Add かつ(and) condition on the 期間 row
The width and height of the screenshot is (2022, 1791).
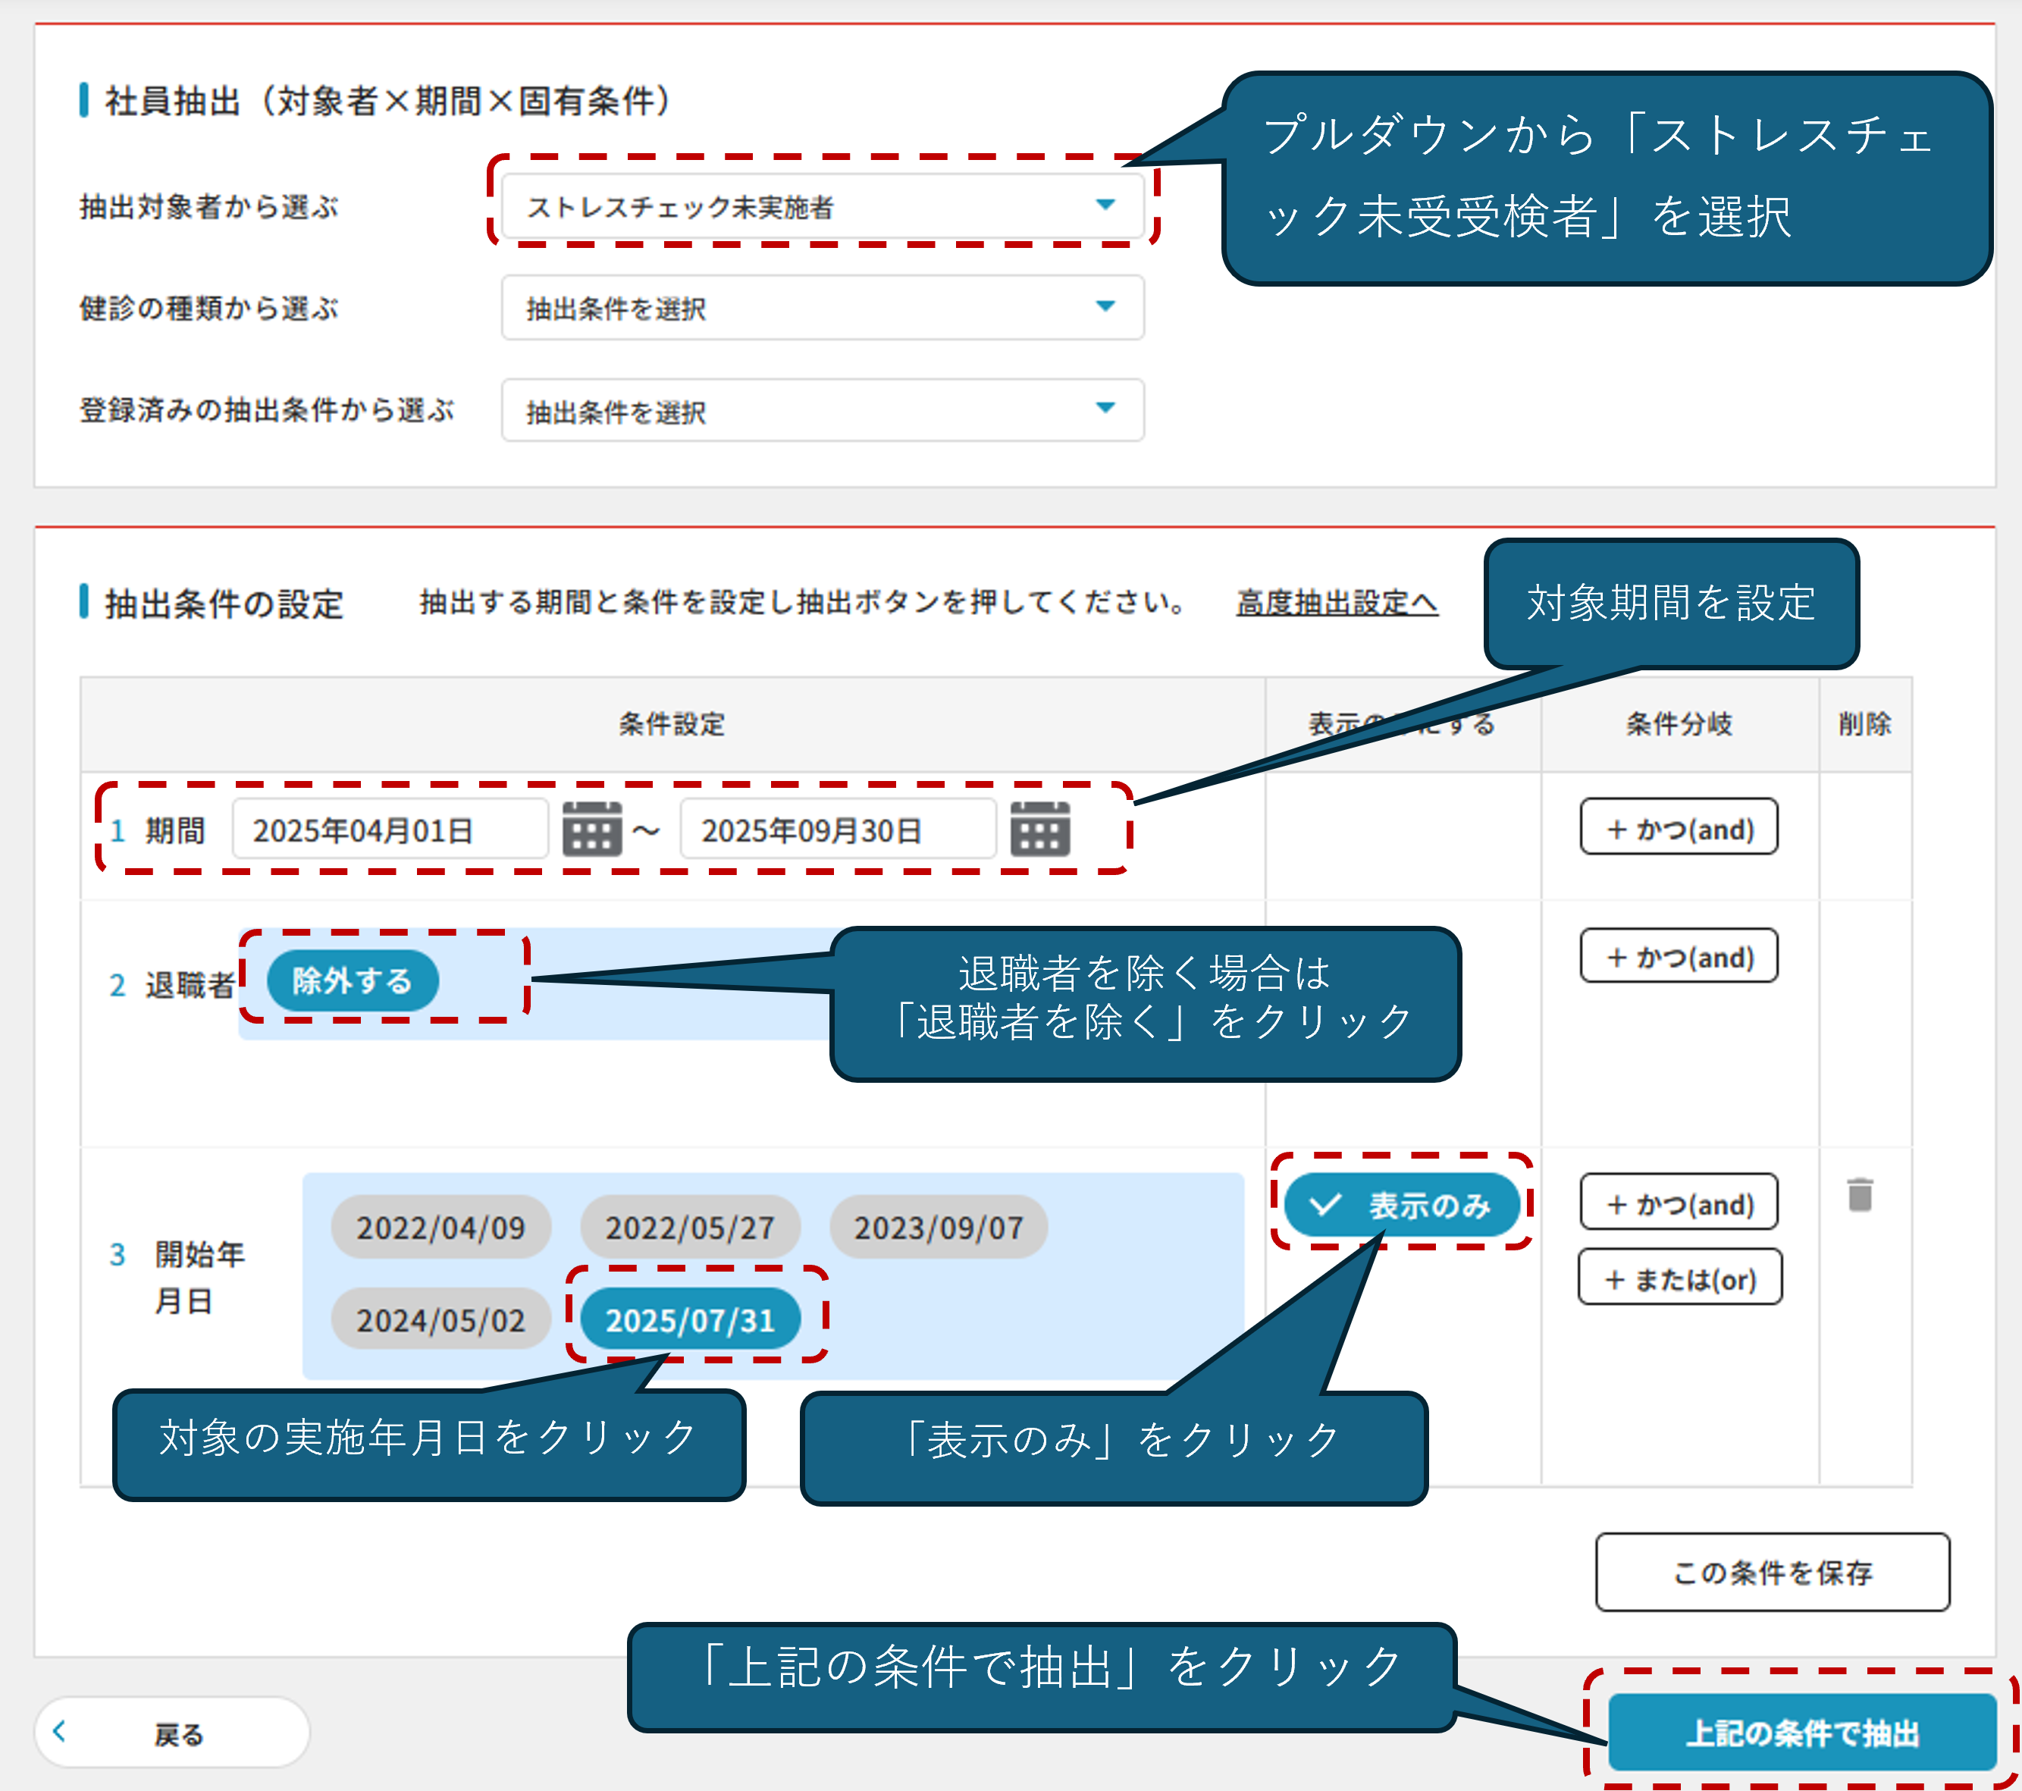pos(1679,827)
